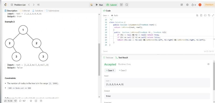
Task: Open settings gear in top bar
Action: pos(187,5)
